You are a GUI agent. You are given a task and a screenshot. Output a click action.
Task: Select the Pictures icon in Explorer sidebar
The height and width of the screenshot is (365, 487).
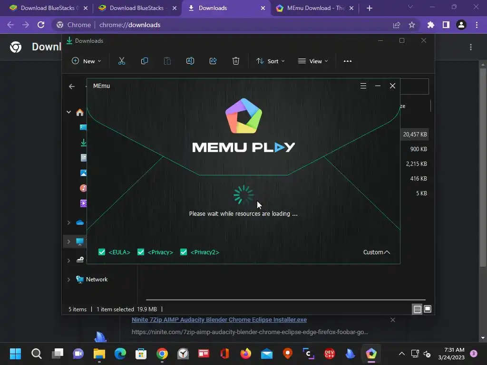(x=84, y=173)
